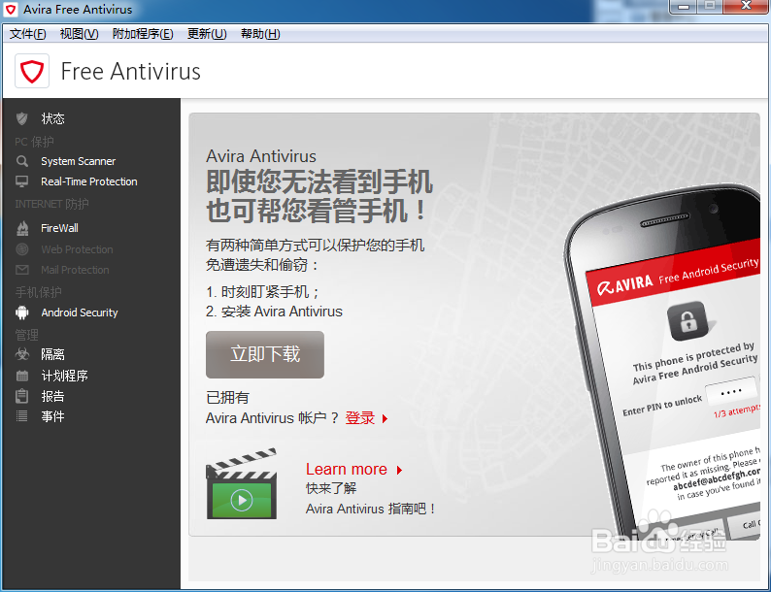Click the red 登录 login link

[360, 418]
